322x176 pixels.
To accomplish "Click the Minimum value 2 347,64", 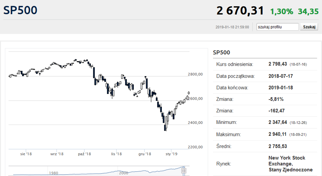I will (x=278, y=122).
